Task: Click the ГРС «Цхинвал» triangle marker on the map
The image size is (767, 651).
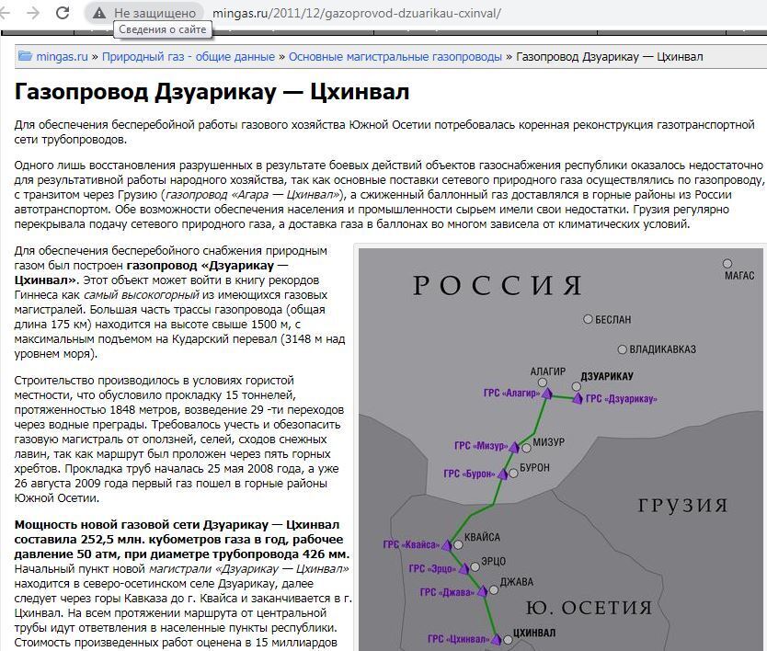Action: click(x=497, y=639)
